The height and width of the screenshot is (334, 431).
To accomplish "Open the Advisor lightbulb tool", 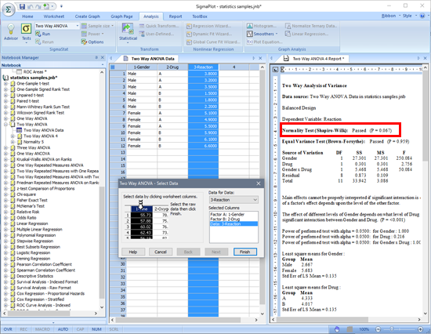I will click(11, 32).
